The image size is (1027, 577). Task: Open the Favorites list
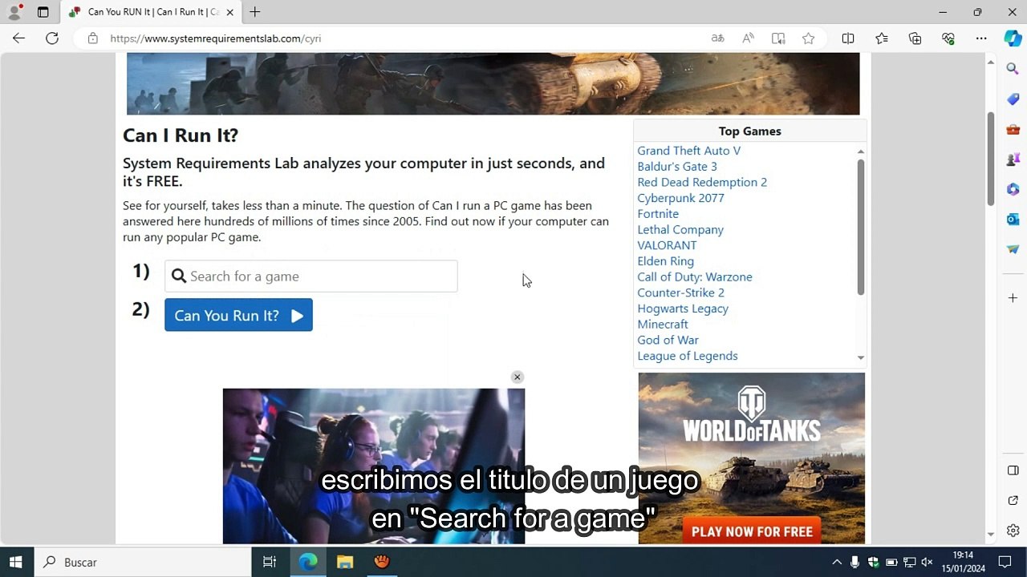[882, 38]
